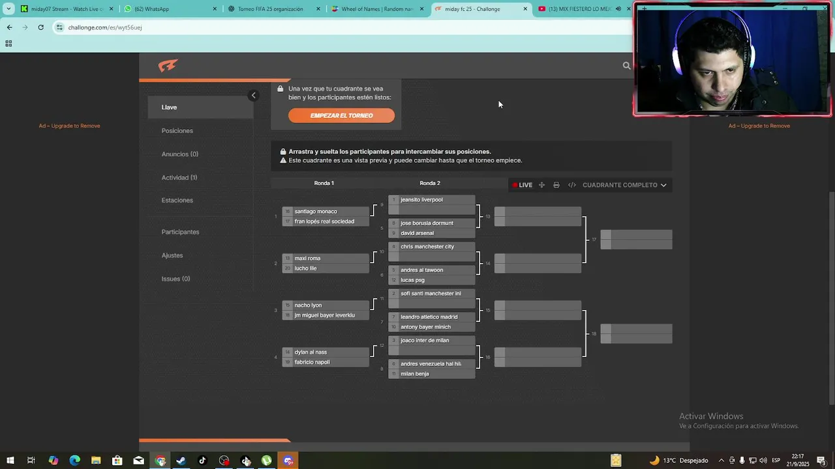Open Participantes in the sidebar
Screen dimensions: 835x469
tap(181, 232)
